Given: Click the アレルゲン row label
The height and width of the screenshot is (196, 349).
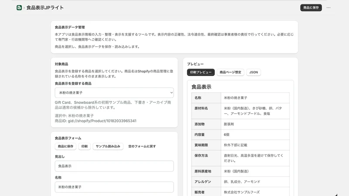Looking at the screenshot, I should point(206,182).
